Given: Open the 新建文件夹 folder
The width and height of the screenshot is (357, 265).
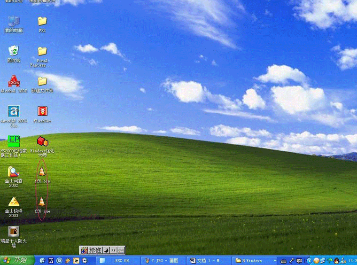Looking at the screenshot, I should pyautogui.click(x=42, y=85).
